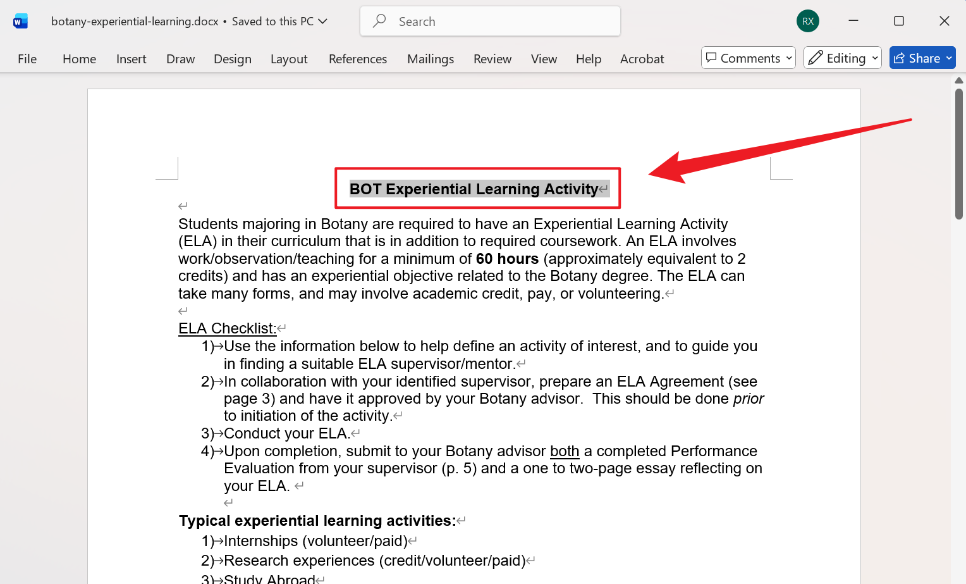Go to the Mailings tab
This screenshot has height=584, width=966.
coord(431,59)
